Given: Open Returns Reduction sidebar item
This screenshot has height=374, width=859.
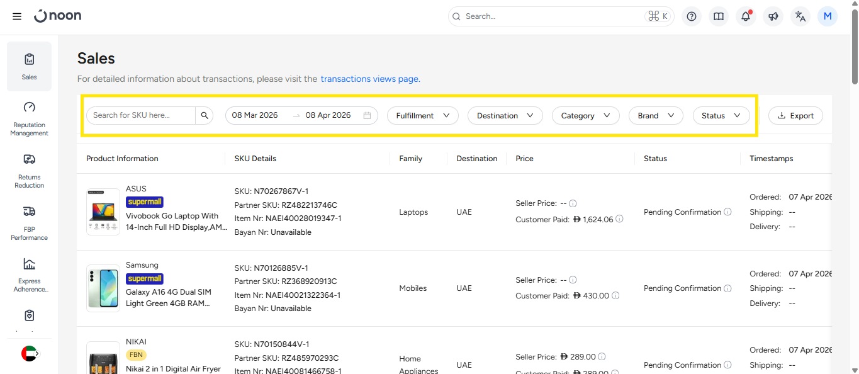Looking at the screenshot, I should pos(29,171).
